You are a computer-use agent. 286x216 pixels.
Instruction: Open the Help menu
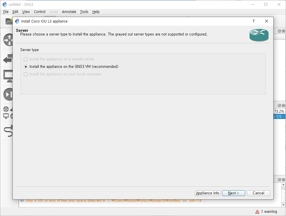tap(96, 12)
